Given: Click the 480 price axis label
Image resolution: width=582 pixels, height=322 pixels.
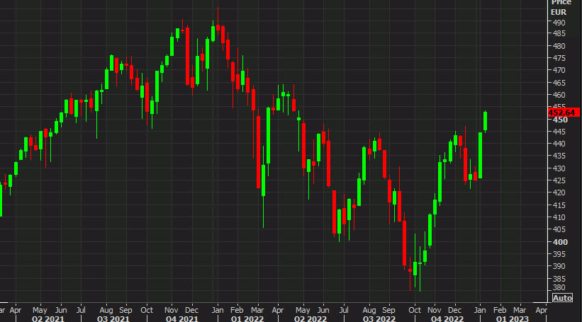Looking at the screenshot, I should point(559,46).
